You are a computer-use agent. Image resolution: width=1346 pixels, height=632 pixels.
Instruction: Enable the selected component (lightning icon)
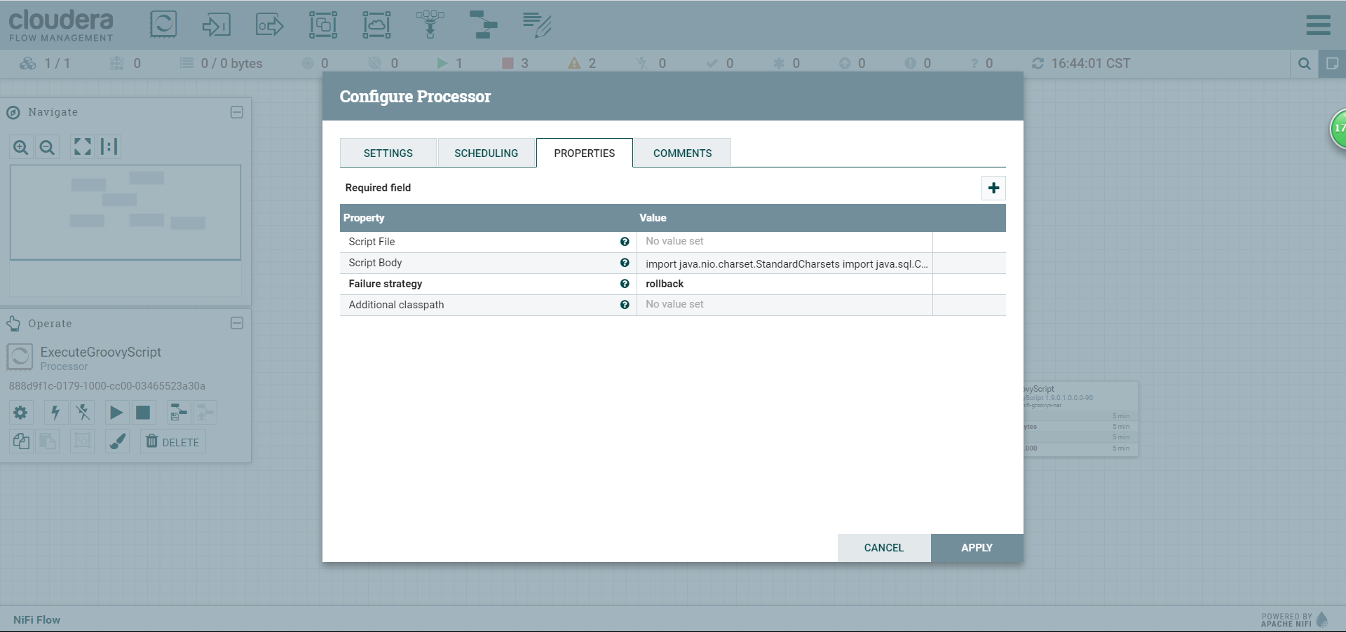click(x=55, y=412)
